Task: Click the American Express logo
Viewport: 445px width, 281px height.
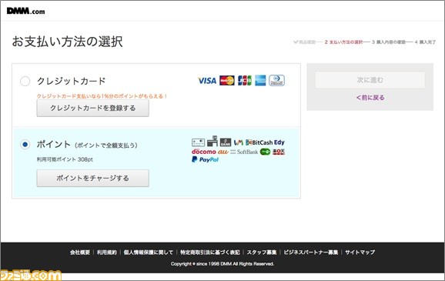Action: (x=260, y=81)
